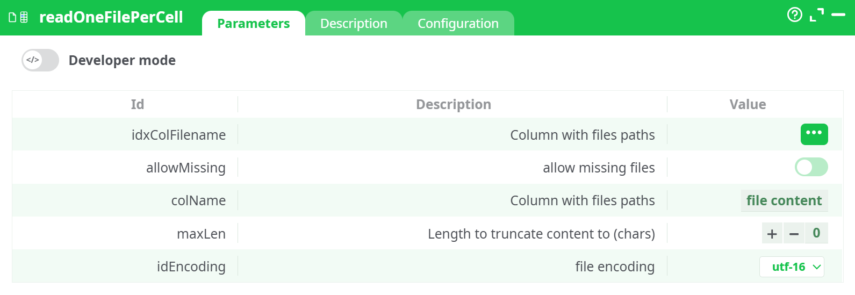The width and height of the screenshot is (855, 295).
Task: Click the readOneFilePerCell title
Action: tap(111, 17)
